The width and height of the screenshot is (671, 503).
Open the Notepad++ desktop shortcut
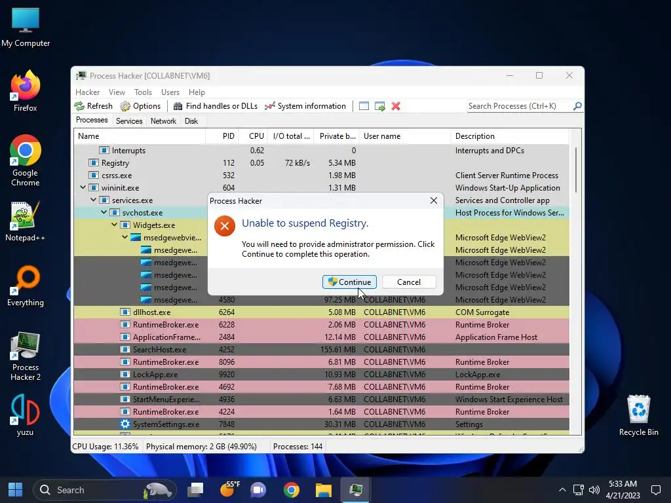[x=26, y=221]
